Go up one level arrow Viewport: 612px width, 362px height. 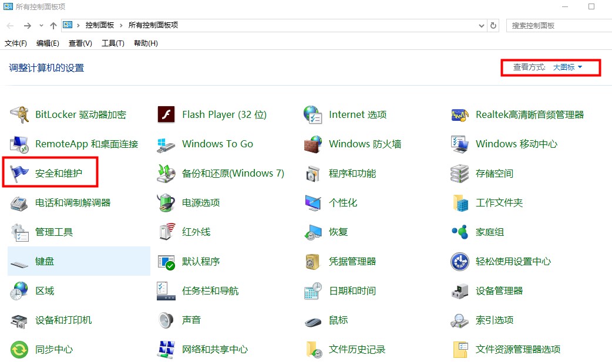pos(53,26)
